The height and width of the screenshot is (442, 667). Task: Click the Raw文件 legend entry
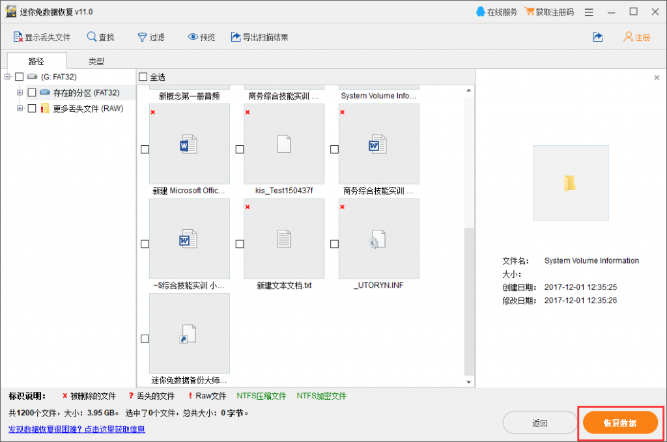click(207, 396)
